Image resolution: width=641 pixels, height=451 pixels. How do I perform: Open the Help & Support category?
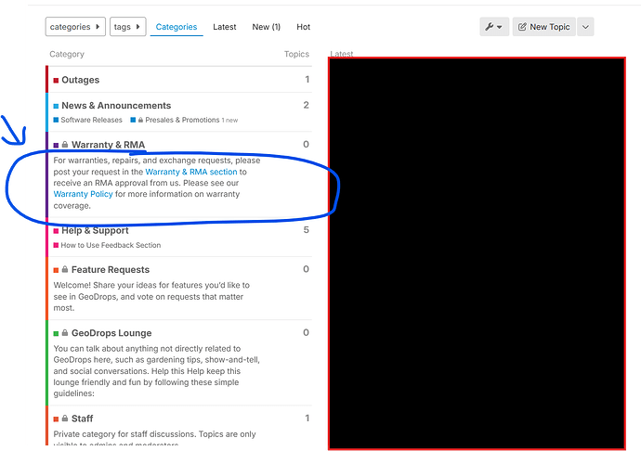pos(95,231)
